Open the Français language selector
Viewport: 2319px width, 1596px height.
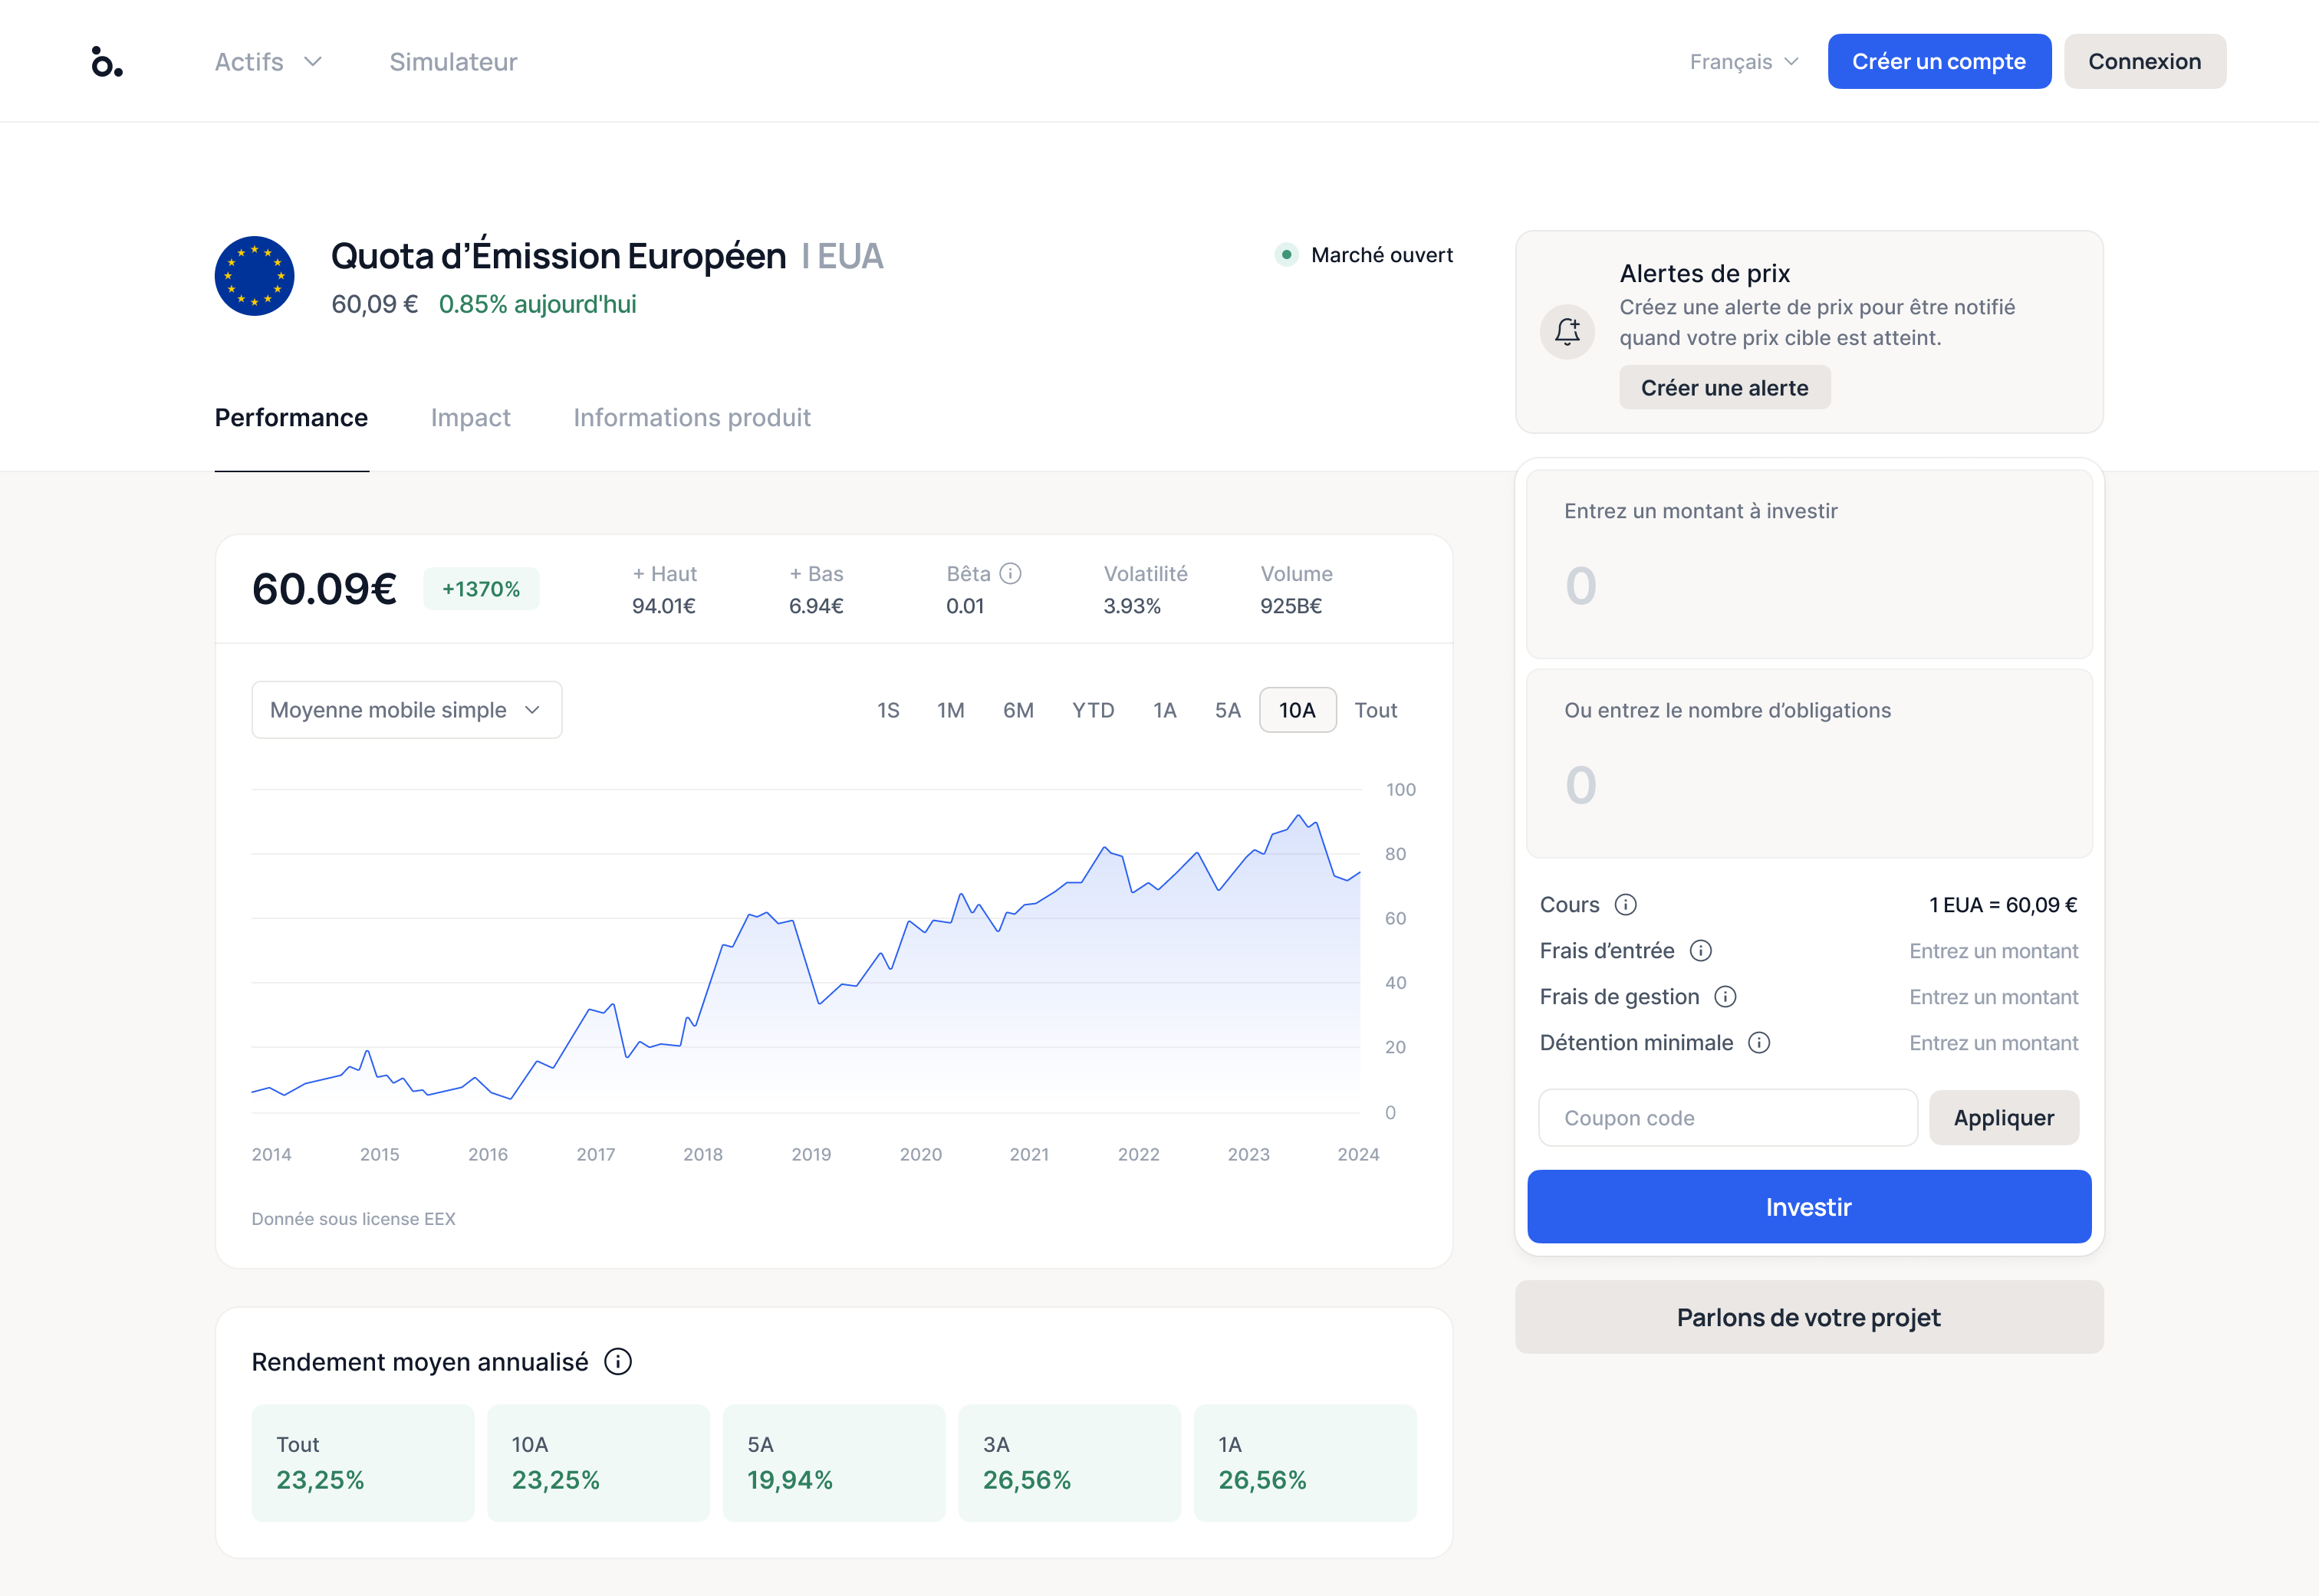tap(1745, 62)
